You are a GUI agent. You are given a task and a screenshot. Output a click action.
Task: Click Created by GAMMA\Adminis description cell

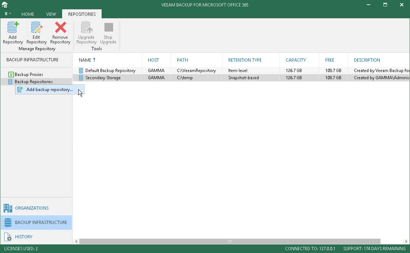382,78
